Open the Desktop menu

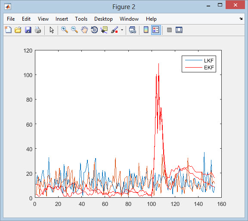103,19
